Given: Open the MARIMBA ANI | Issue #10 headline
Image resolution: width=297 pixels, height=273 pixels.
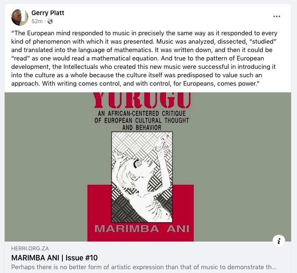Looking at the screenshot, I should 54,258.
